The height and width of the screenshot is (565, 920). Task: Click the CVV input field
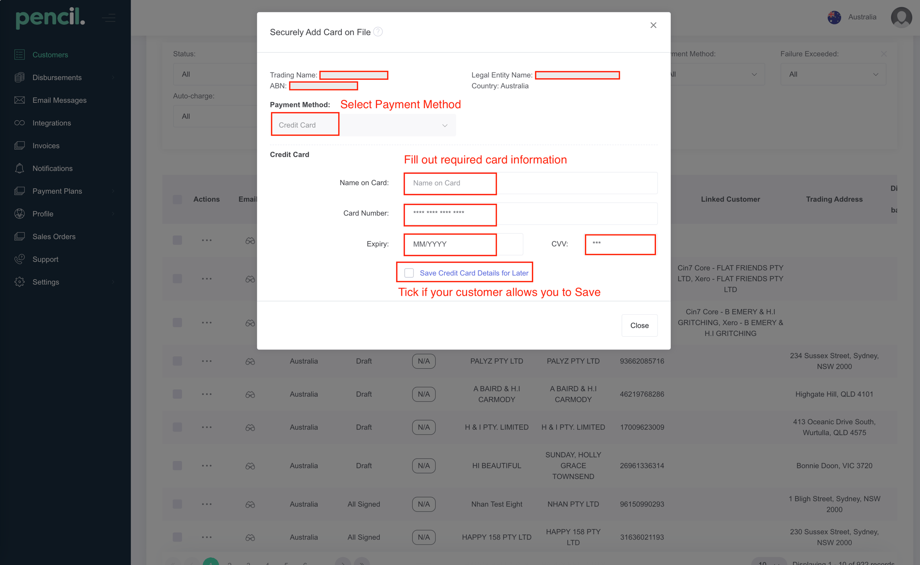(x=620, y=244)
